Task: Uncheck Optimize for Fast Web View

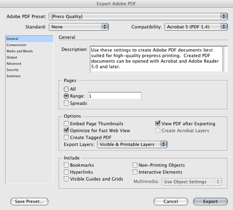Action: [x=66, y=130]
